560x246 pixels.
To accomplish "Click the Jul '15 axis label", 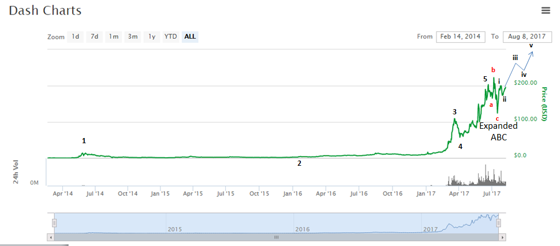I will tap(226, 193).
